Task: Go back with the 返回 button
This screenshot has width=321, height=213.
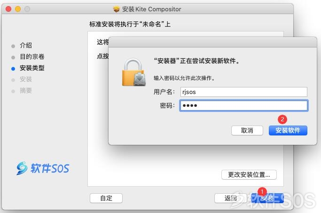Action: click(230, 198)
